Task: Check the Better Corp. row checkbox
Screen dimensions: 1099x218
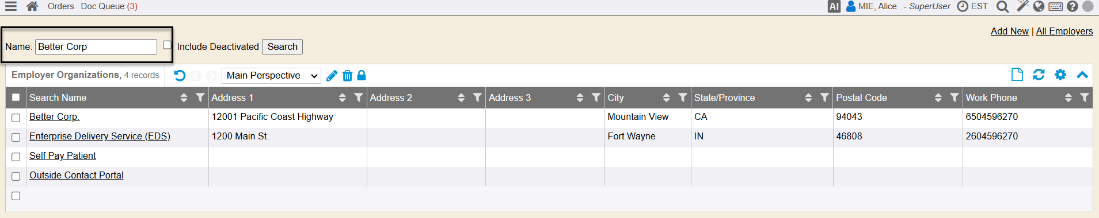Action: point(16,118)
